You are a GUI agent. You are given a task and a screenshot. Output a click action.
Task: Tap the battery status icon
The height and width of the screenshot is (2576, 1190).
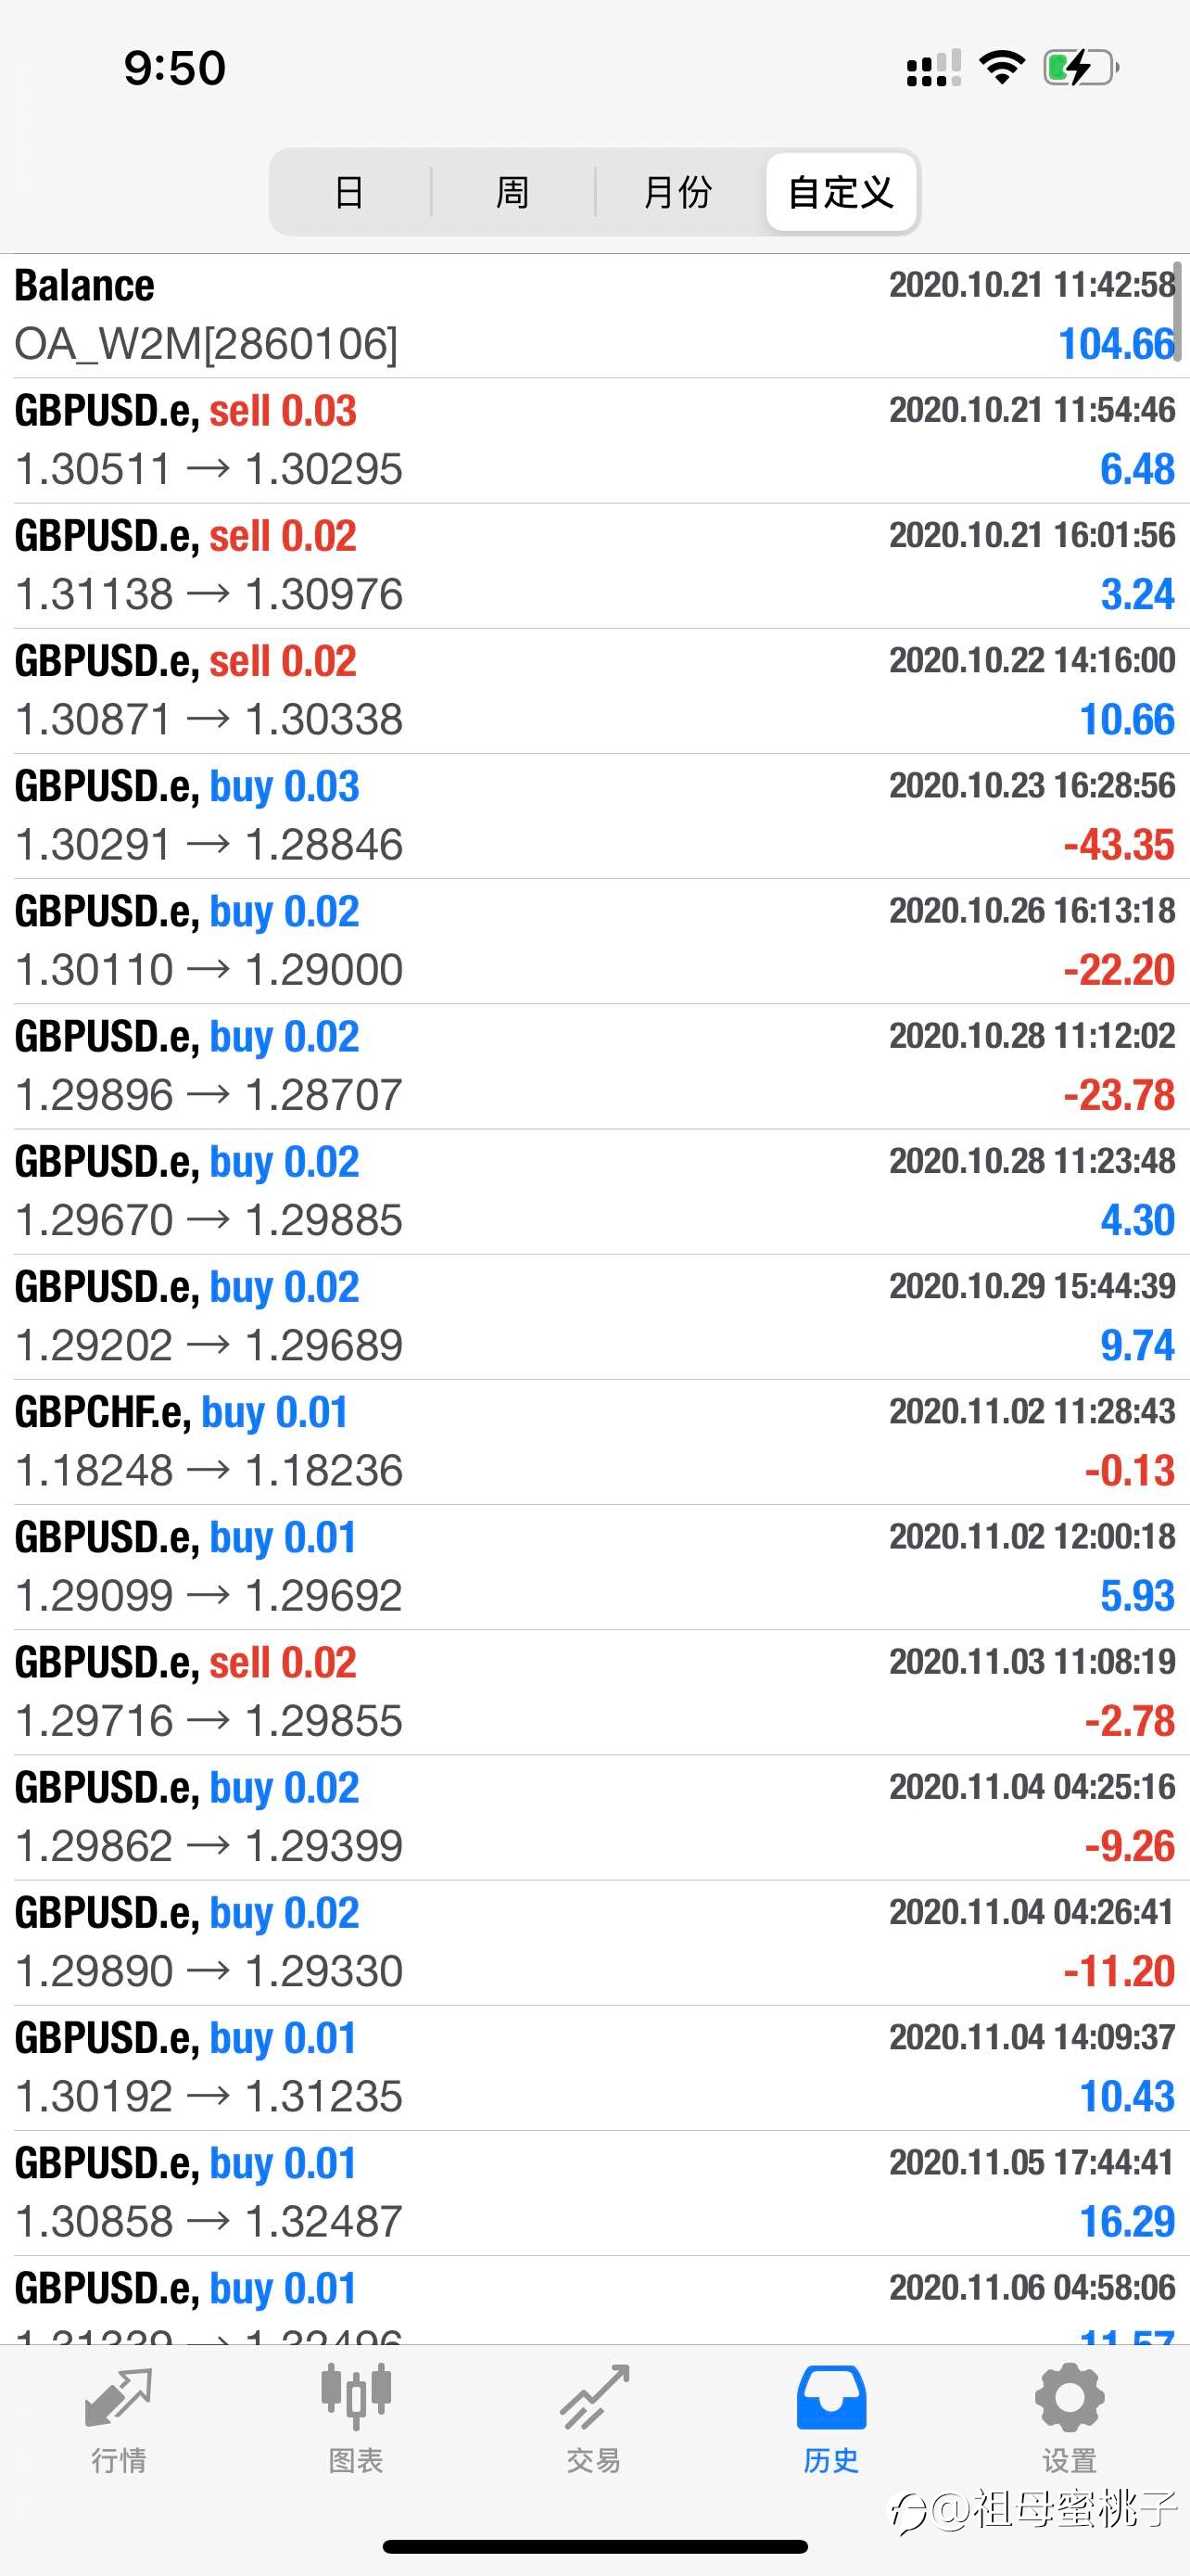click(x=1081, y=68)
